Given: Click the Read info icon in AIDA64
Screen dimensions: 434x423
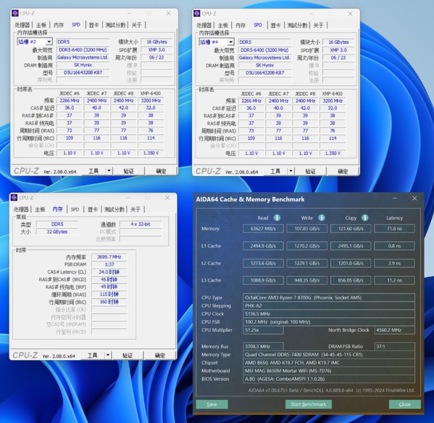Looking at the screenshot, I should 277,218.
